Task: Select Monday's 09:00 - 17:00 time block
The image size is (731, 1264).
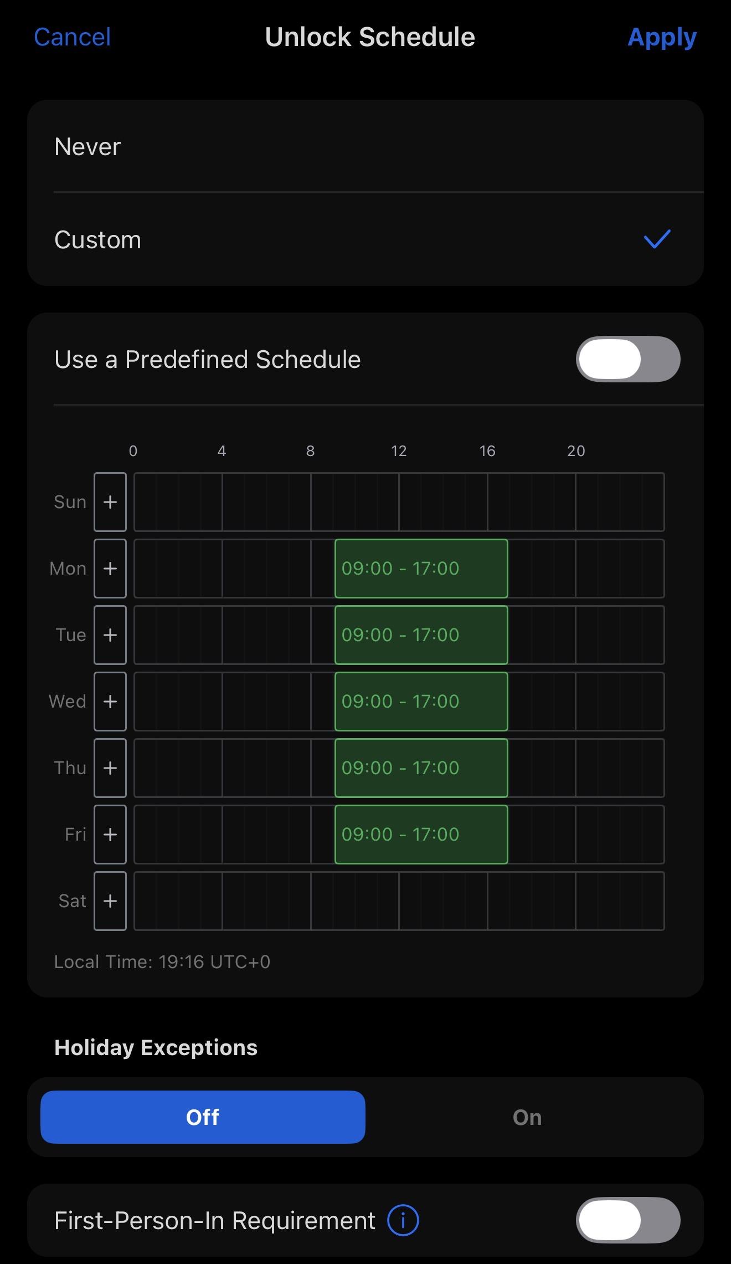Action: tap(421, 568)
